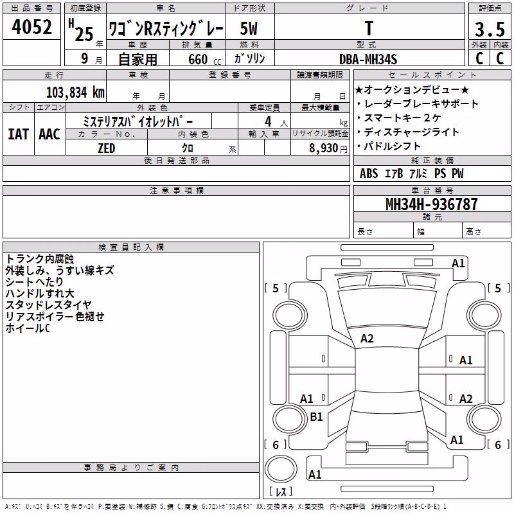Select inspector note スタッドレスタイヤ
The height and width of the screenshot is (514, 514).
[49, 305]
